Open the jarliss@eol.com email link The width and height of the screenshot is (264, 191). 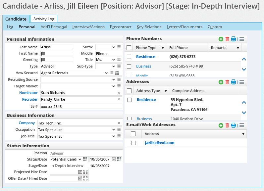(159, 143)
